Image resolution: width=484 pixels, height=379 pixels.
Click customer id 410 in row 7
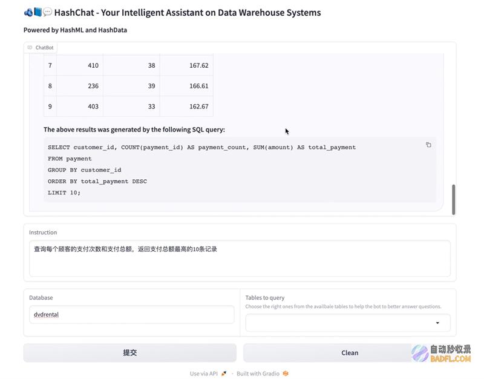93,65
